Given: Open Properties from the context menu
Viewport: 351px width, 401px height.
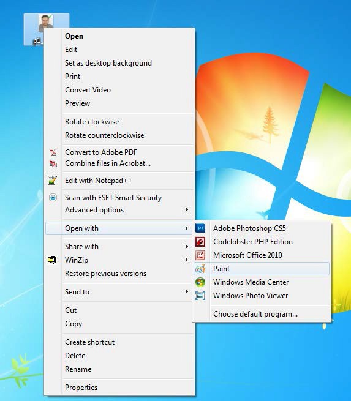Looking at the screenshot, I should point(119,388).
